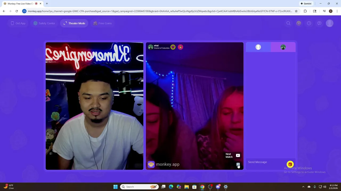The height and width of the screenshot is (191, 341).
Task: Open the Safety Center
Action: 44,23
